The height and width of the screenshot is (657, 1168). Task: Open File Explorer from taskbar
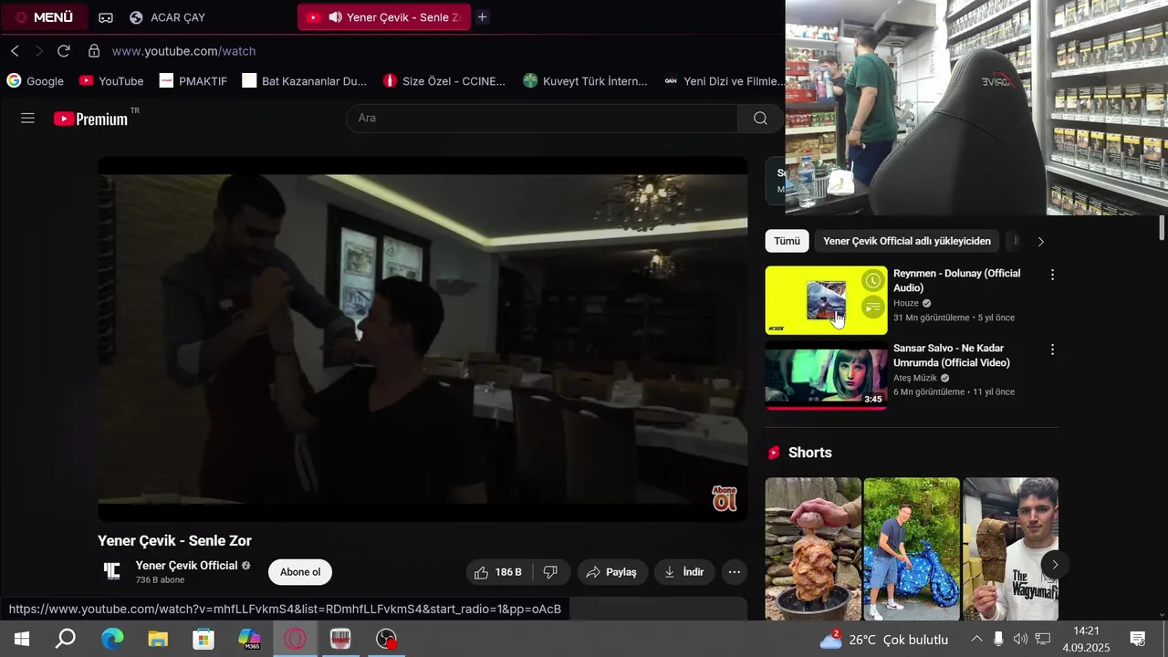coord(158,639)
